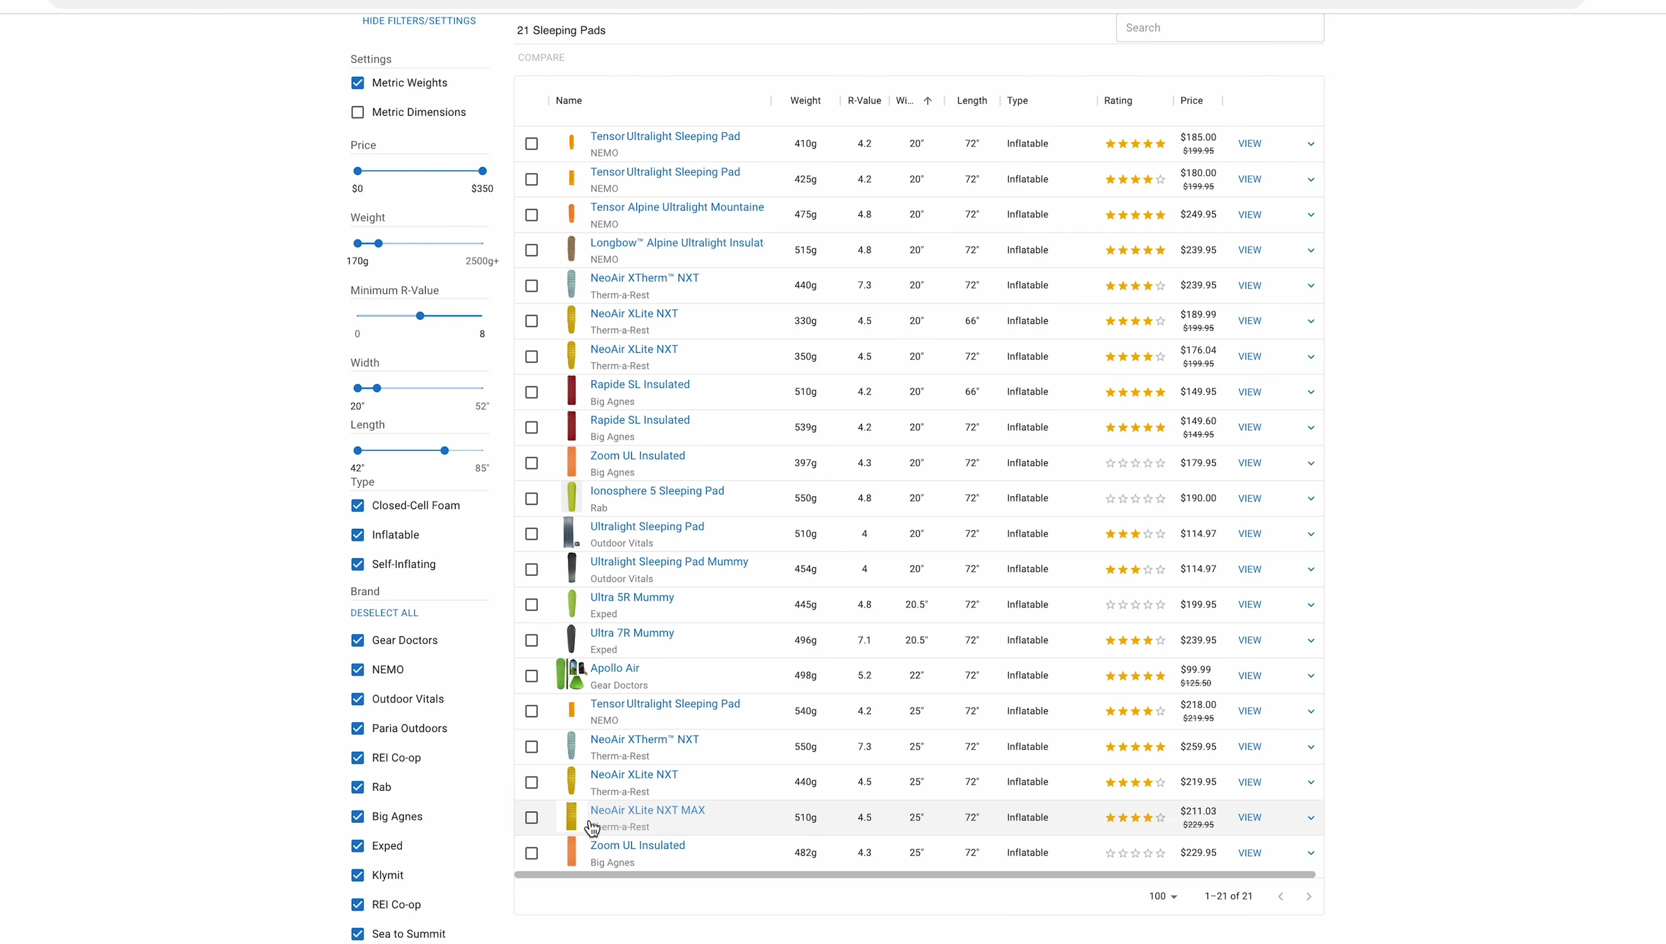Sort by Rating column header
This screenshot has width=1666, height=944.
coord(1118,100)
